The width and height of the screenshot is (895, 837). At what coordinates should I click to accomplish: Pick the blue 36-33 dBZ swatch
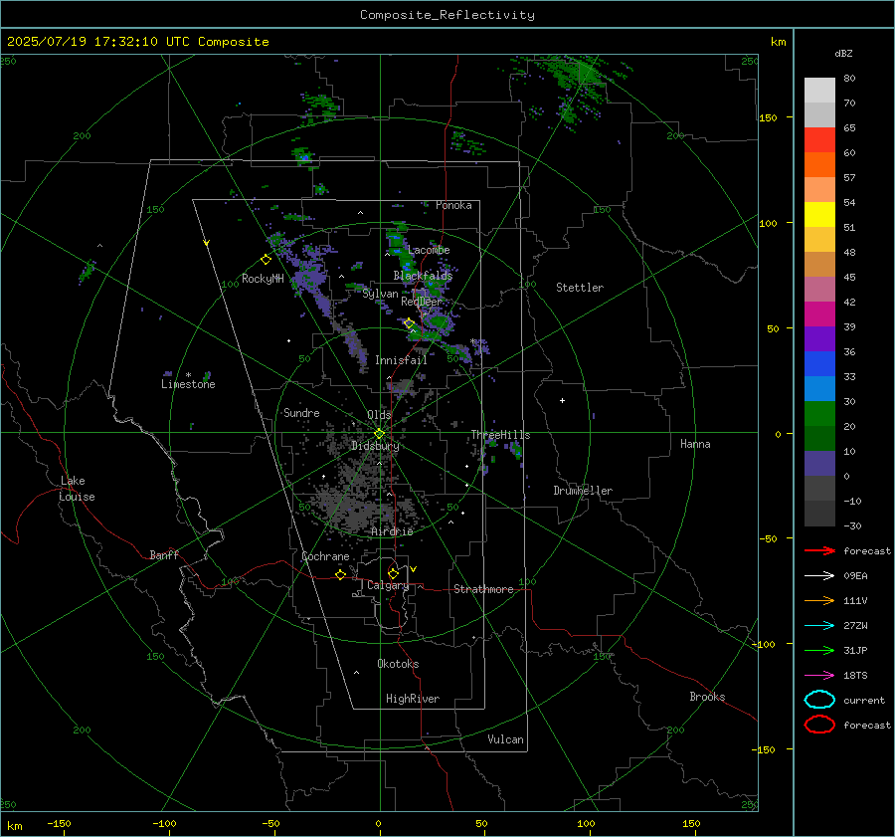[819, 363]
